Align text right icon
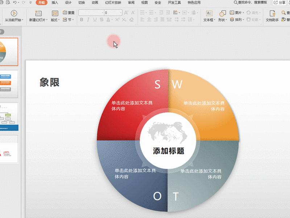This screenshot has width=290, height=218. 156,20
